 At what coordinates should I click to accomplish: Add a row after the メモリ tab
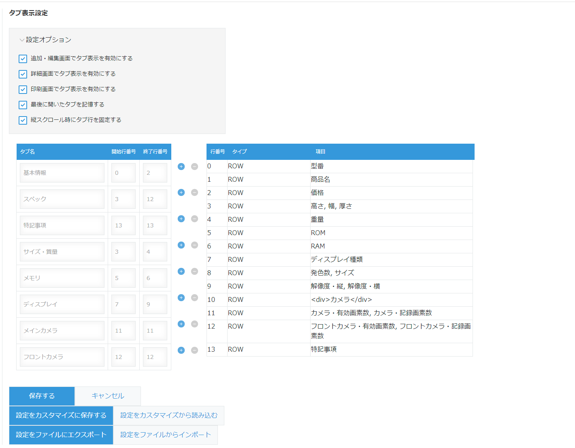coord(181,272)
